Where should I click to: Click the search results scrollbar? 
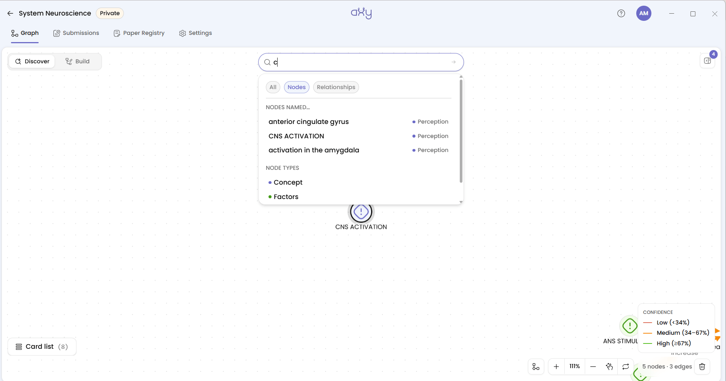pyautogui.click(x=461, y=131)
